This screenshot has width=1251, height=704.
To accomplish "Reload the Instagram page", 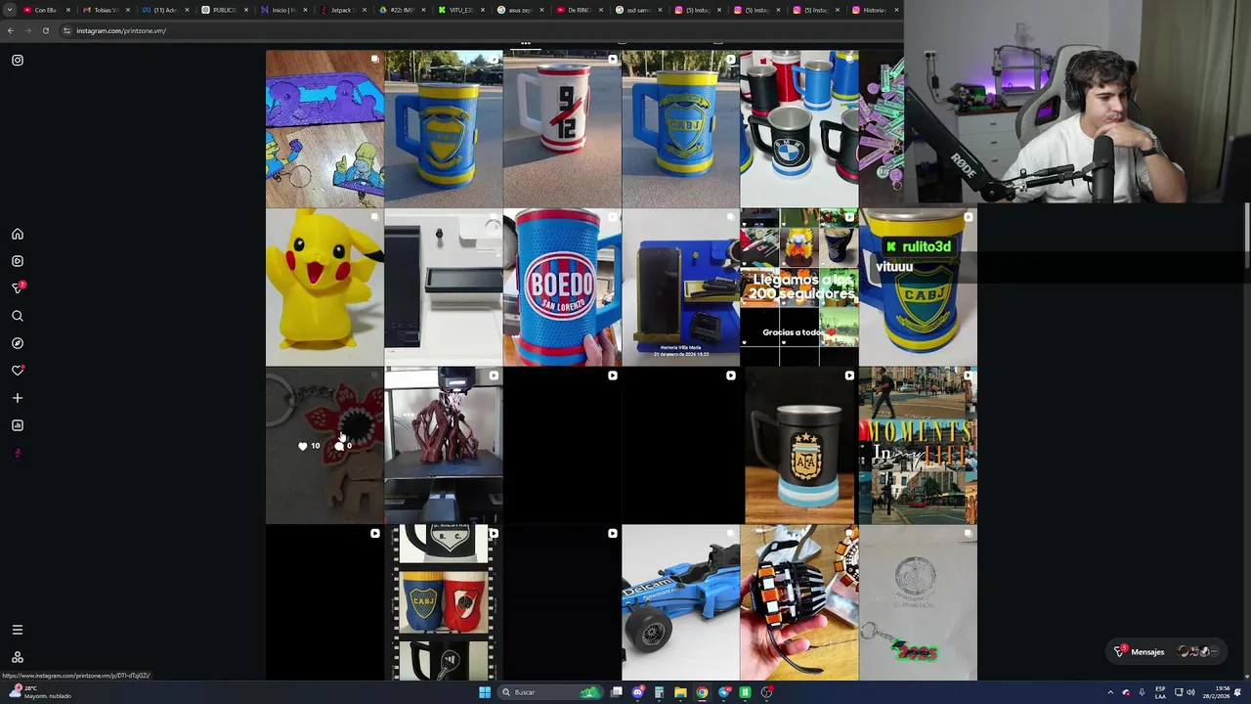I will pos(45,30).
